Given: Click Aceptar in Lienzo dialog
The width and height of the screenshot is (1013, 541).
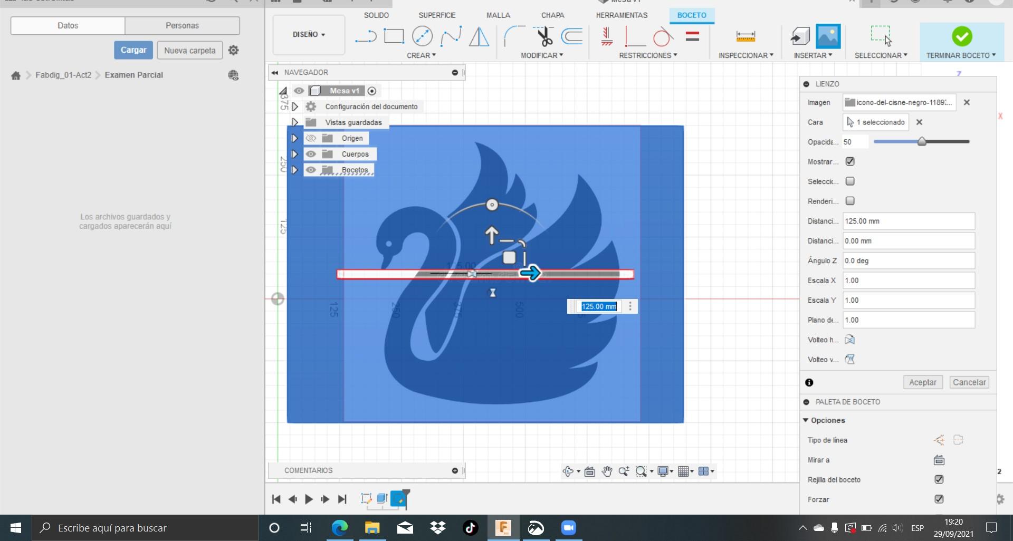Looking at the screenshot, I should tap(922, 382).
